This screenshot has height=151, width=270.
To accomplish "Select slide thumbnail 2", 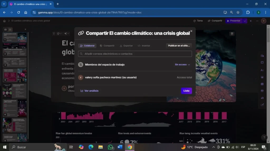I will (x=15, y=49).
